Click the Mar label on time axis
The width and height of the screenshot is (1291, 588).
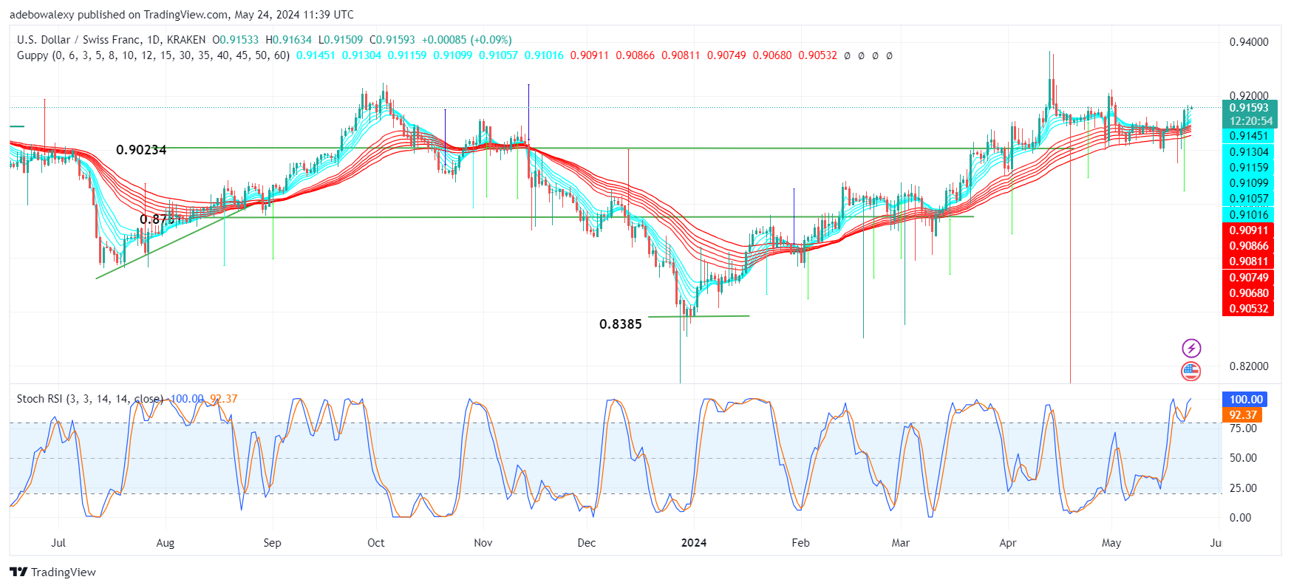(901, 543)
